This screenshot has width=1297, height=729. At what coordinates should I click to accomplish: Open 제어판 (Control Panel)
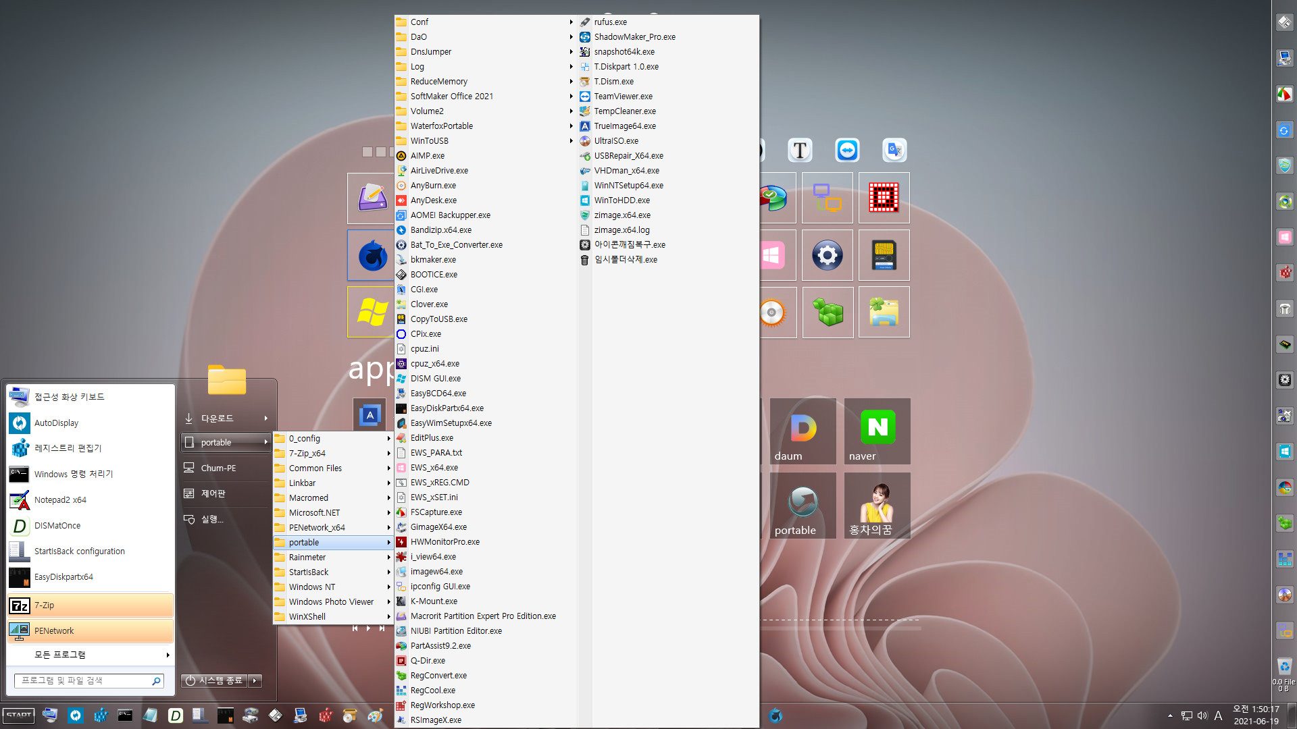point(226,493)
